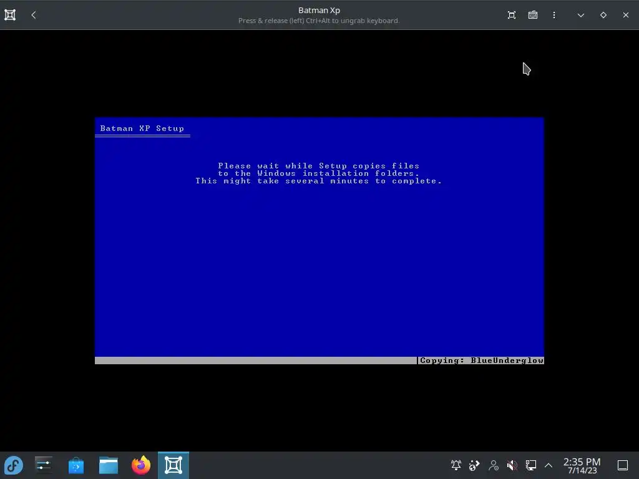Screen dimensions: 639x479
Task: Launch Firefox from the taskbar
Action: coord(141,465)
